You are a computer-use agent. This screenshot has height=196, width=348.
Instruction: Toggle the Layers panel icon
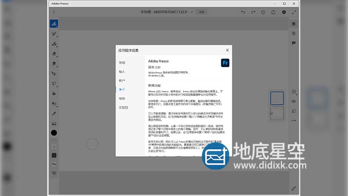pos(294,24)
